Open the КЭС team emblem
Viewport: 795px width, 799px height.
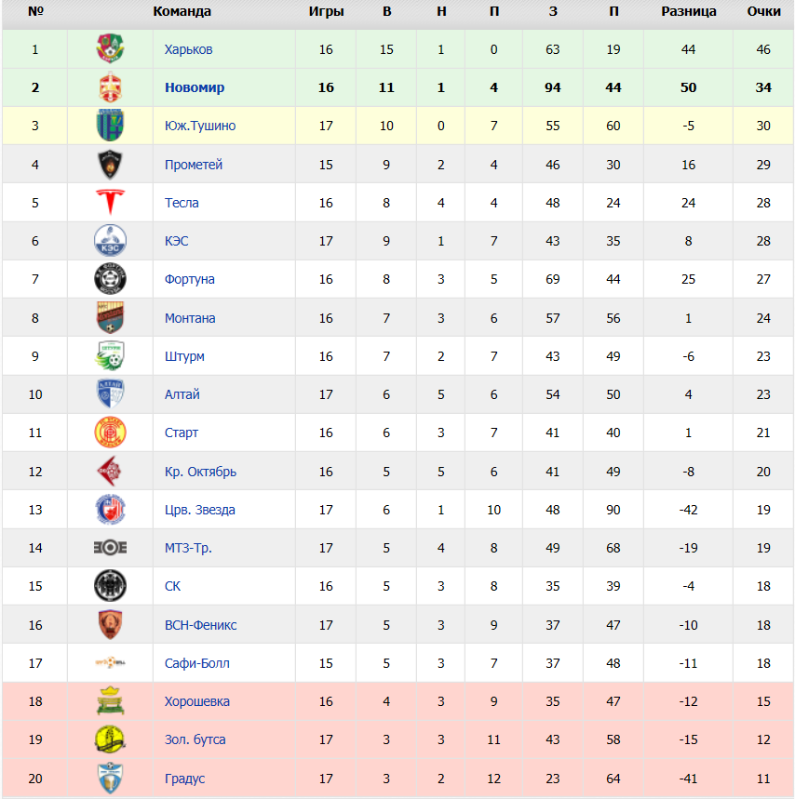110,241
